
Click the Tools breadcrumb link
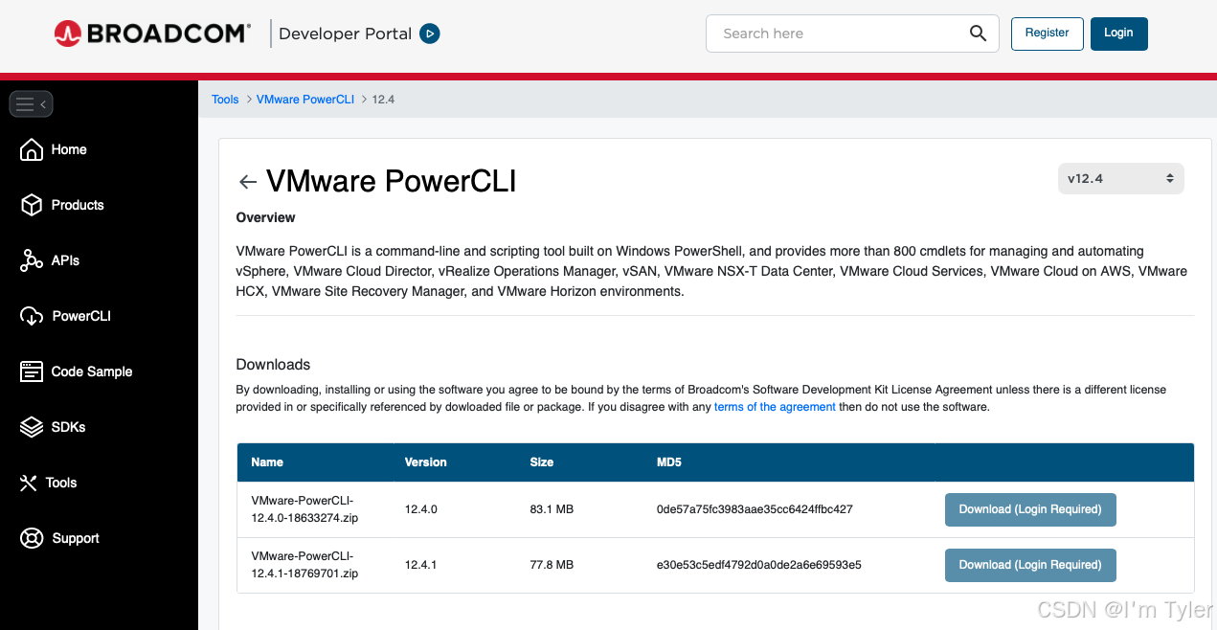pyautogui.click(x=225, y=100)
